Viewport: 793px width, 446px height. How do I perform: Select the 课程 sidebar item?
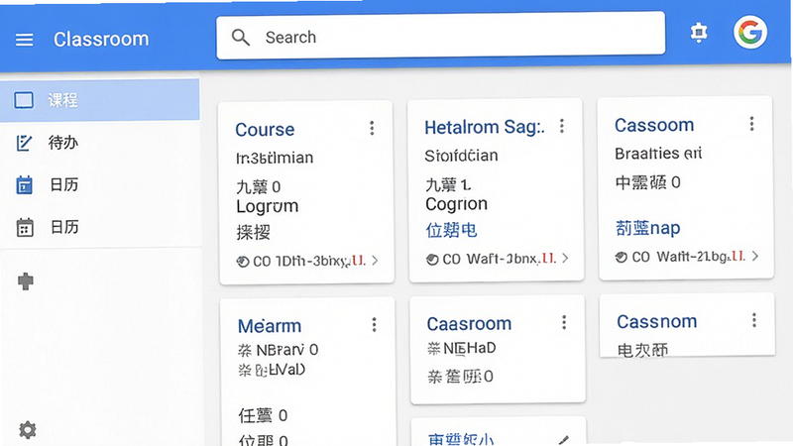click(x=100, y=100)
